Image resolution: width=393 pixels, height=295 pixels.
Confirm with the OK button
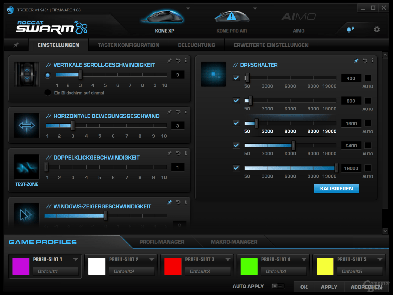[304, 287]
